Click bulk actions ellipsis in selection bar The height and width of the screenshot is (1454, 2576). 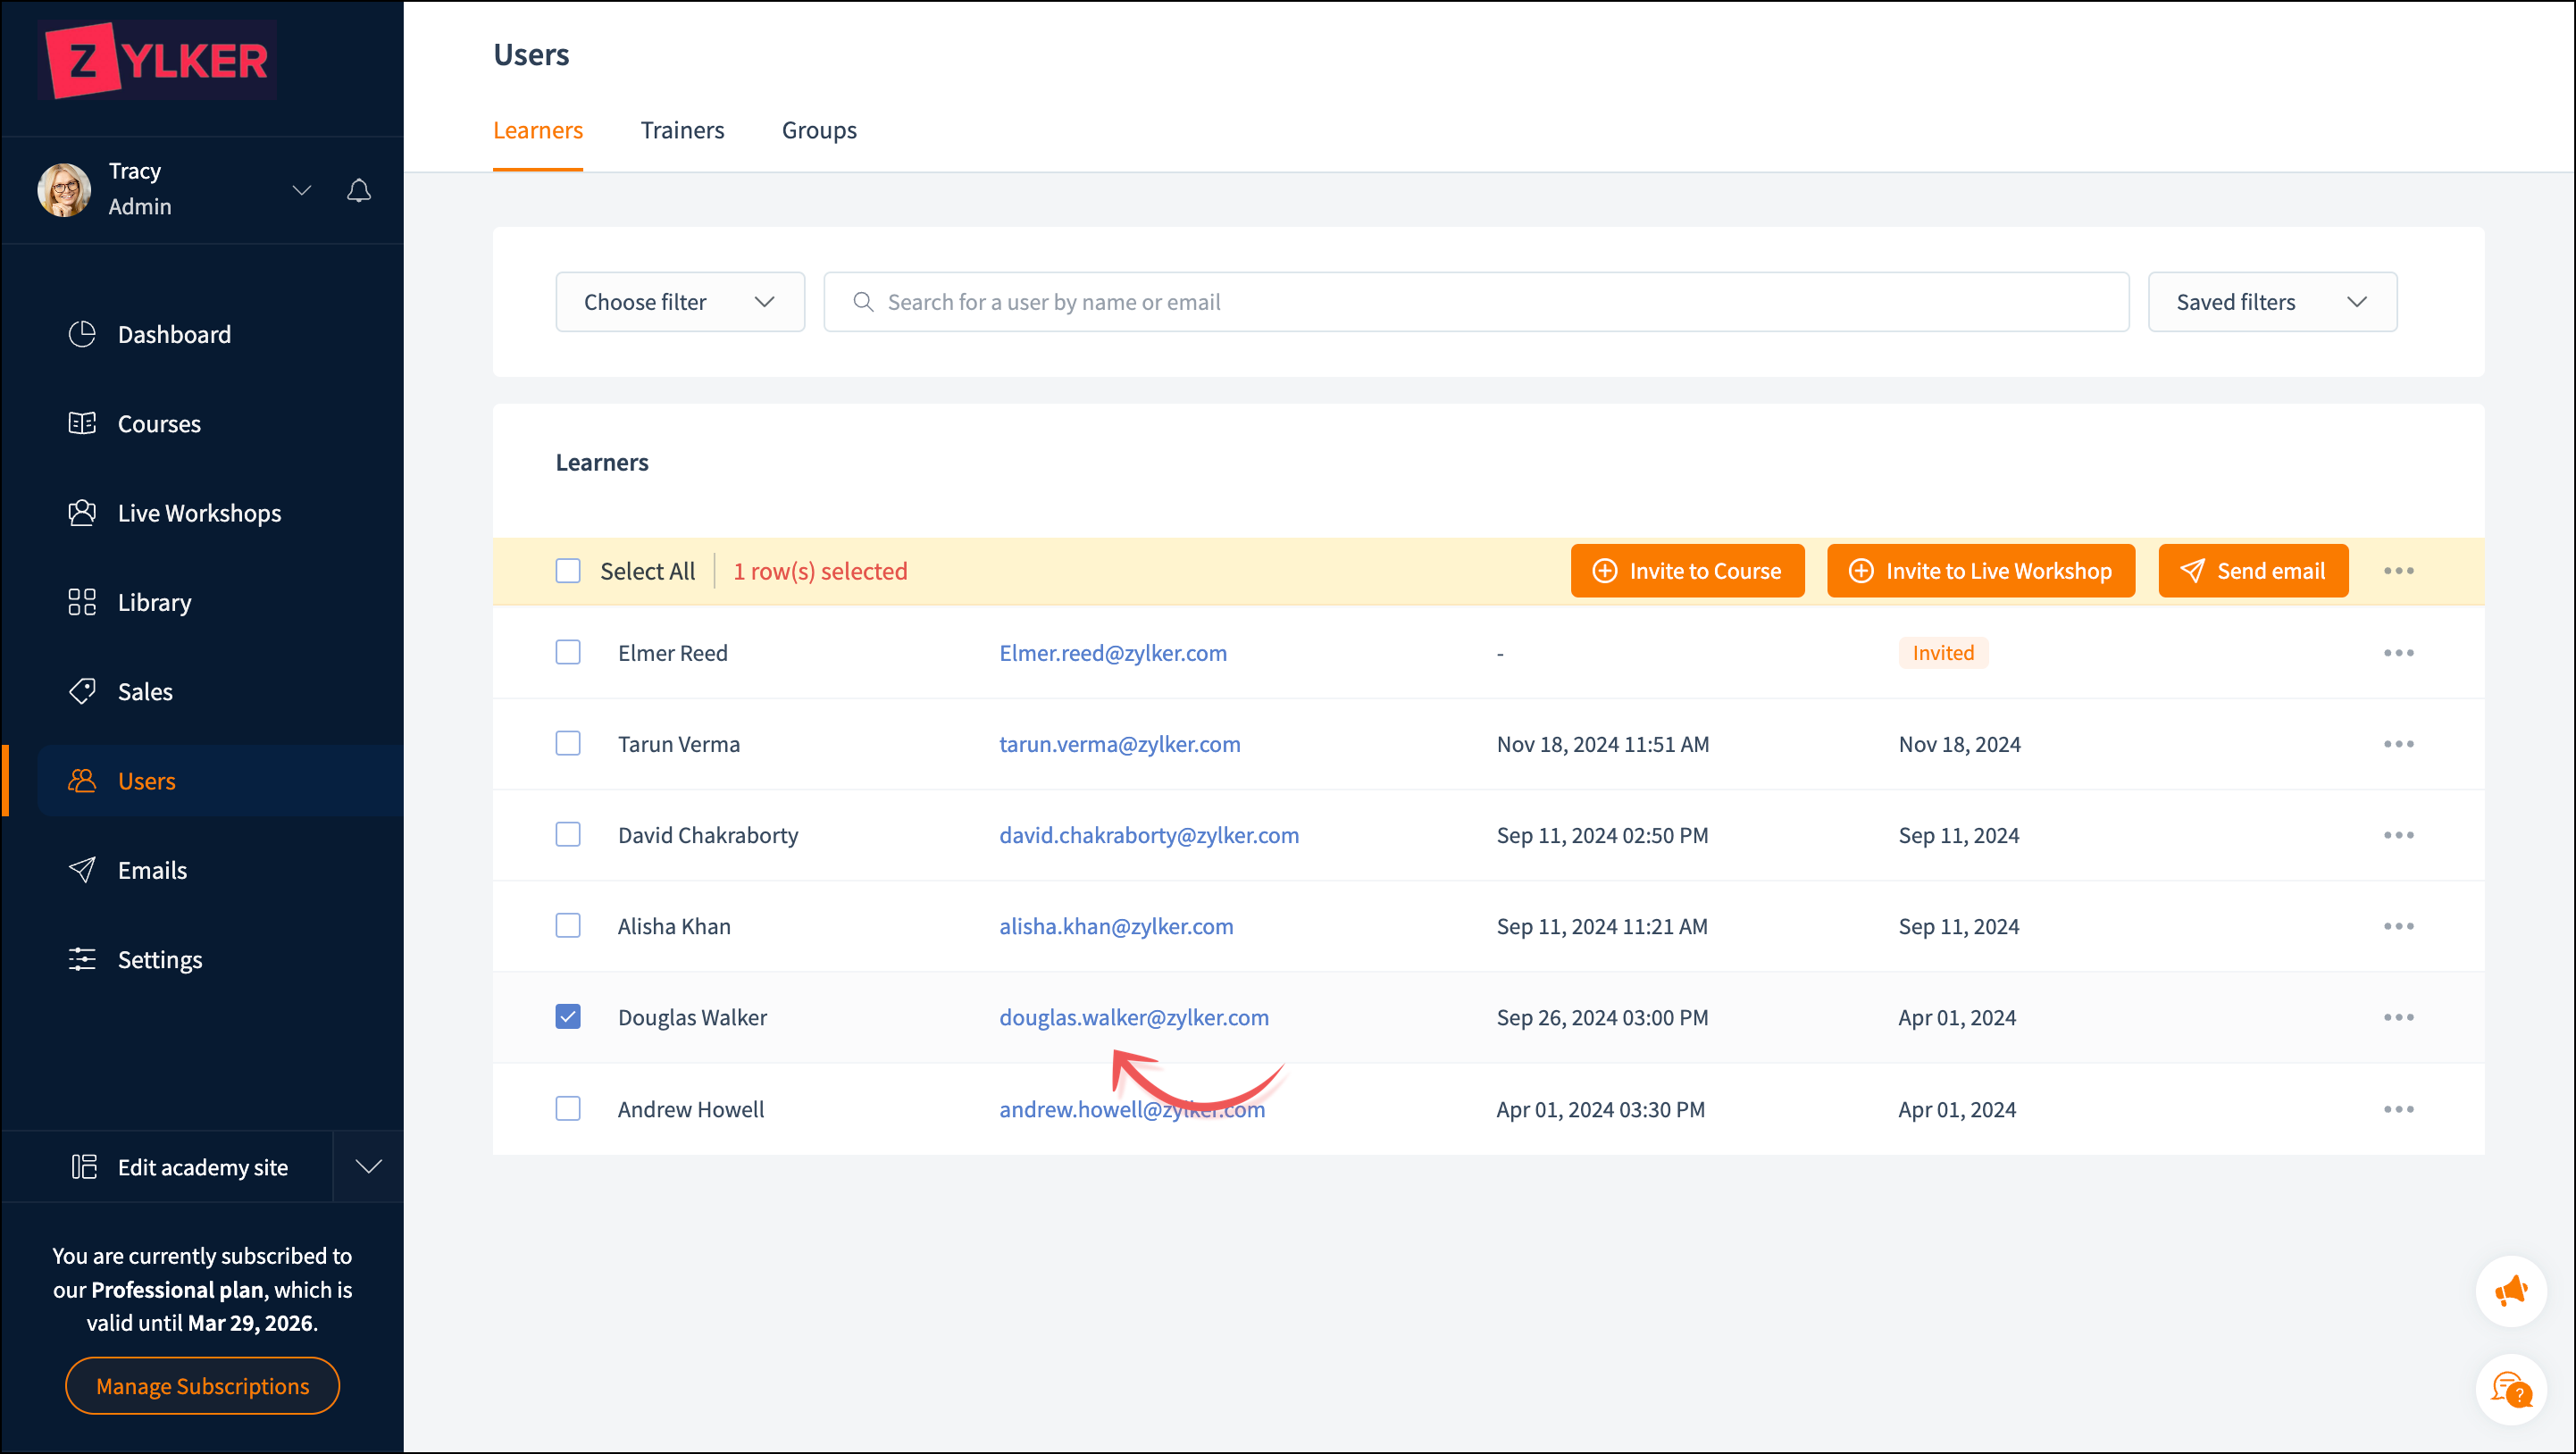(2398, 571)
